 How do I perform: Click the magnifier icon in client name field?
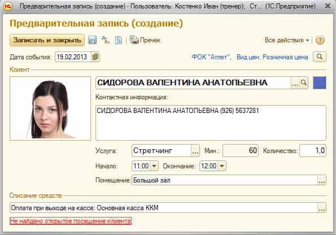304,82
